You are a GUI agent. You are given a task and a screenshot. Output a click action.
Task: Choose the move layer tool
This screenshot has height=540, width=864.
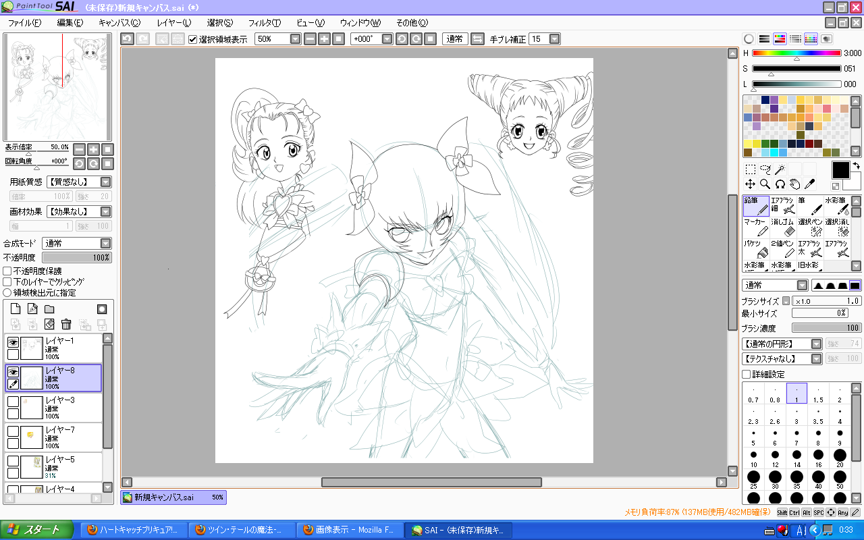tap(750, 184)
